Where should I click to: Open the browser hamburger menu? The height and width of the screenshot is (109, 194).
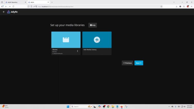click(191, 6)
